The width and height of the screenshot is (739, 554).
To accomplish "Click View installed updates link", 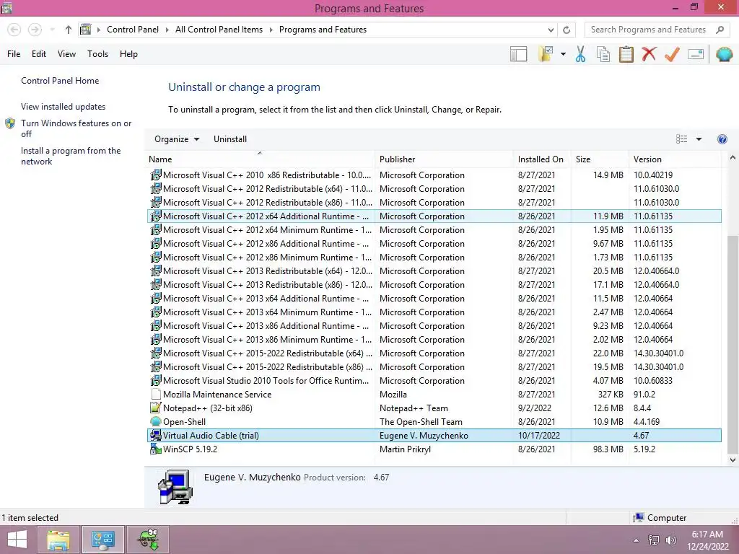I will coord(64,107).
